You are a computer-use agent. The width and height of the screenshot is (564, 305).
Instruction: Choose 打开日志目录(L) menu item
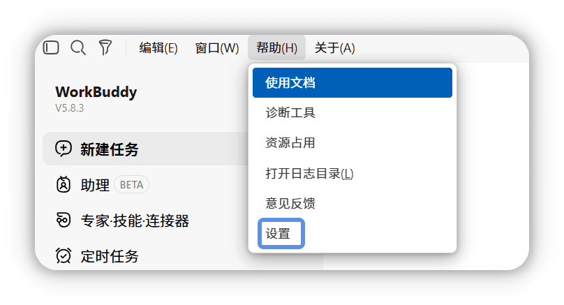(x=352, y=173)
